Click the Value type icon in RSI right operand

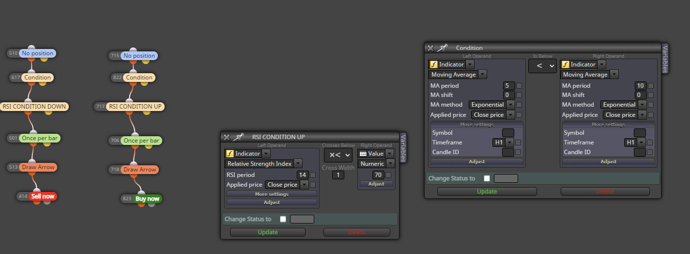coord(363,154)
